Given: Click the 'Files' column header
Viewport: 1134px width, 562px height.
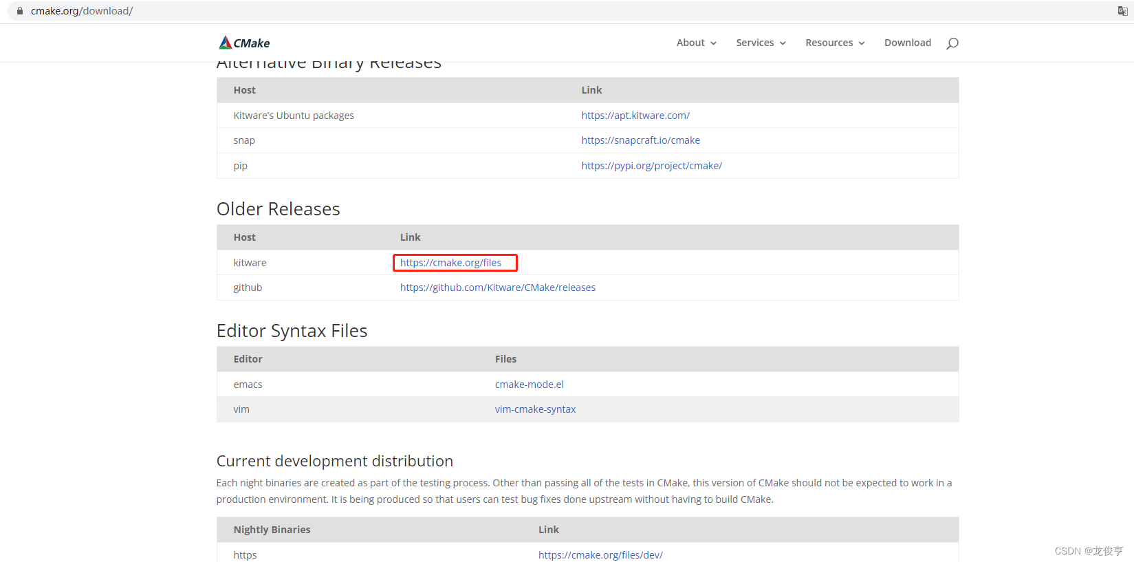Looking at the screenshot, I should pyautogui.click(x=505, y=359).
